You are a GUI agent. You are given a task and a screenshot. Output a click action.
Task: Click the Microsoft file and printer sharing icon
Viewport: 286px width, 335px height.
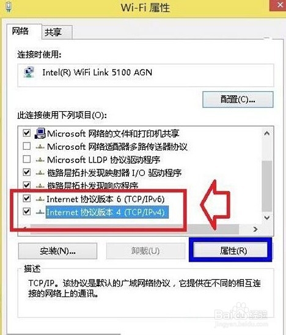40,133
